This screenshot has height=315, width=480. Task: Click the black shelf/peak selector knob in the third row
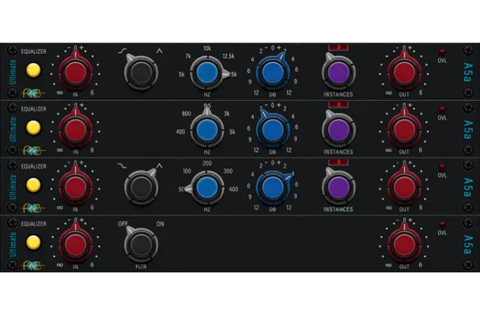(x=142, y=187)
